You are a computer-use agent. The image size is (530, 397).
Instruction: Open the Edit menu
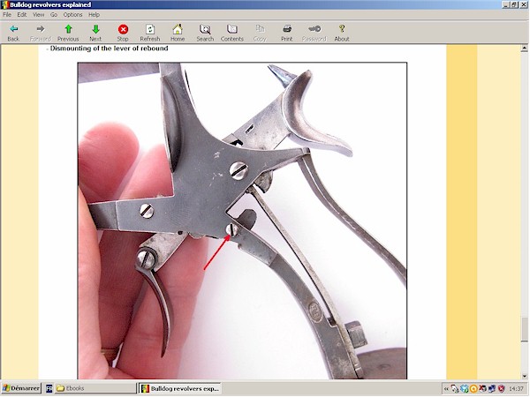pyautogui.click(x=22, y=14)
